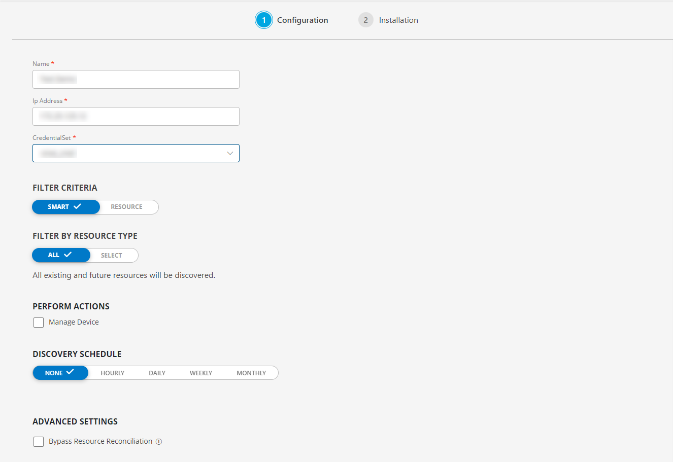Go to the Installation tab

(x=398, y=20)
